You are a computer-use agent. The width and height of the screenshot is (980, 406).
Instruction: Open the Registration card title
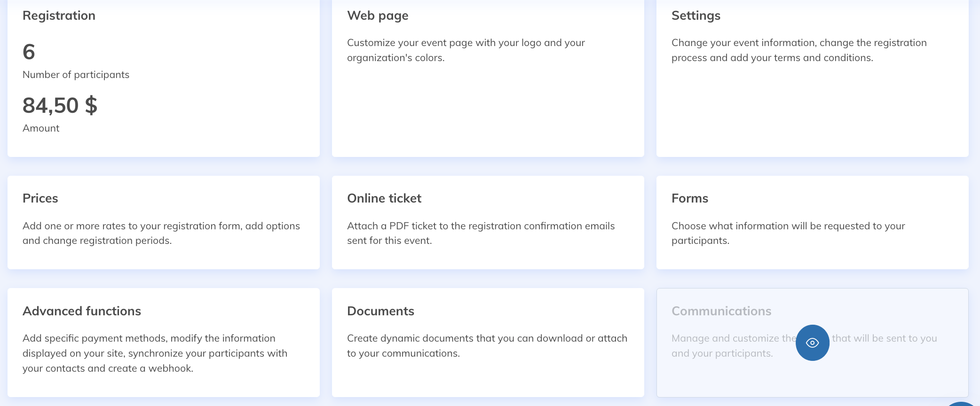point(59,16)
